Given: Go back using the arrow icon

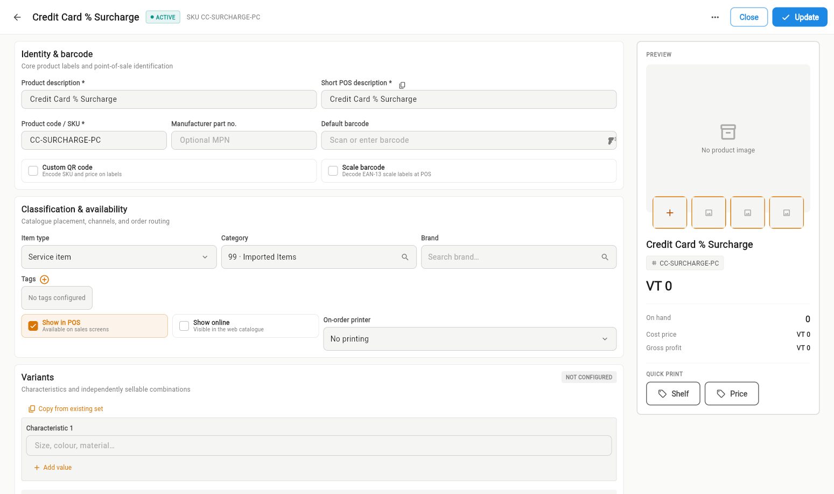Looking at the screenshot, I should tap(17, 17).
